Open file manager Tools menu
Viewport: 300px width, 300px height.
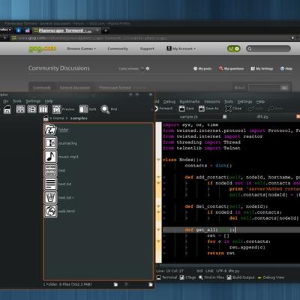coord(17,101)
